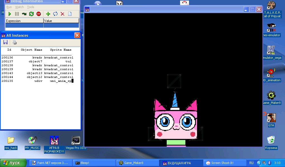Open the пуск Start button
285x167 pixels.
[x=13, y=163]
